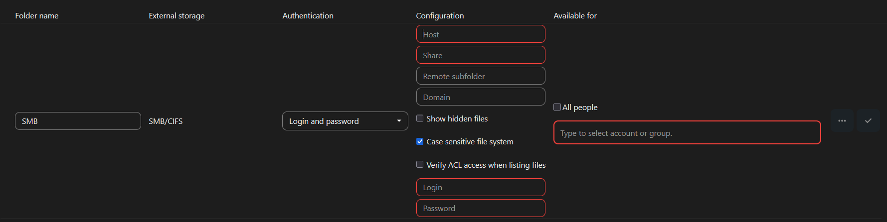This screenshot has height=222, width=887.
Task: Enable Verify ACL access when listing files
Action: [420, 165]
